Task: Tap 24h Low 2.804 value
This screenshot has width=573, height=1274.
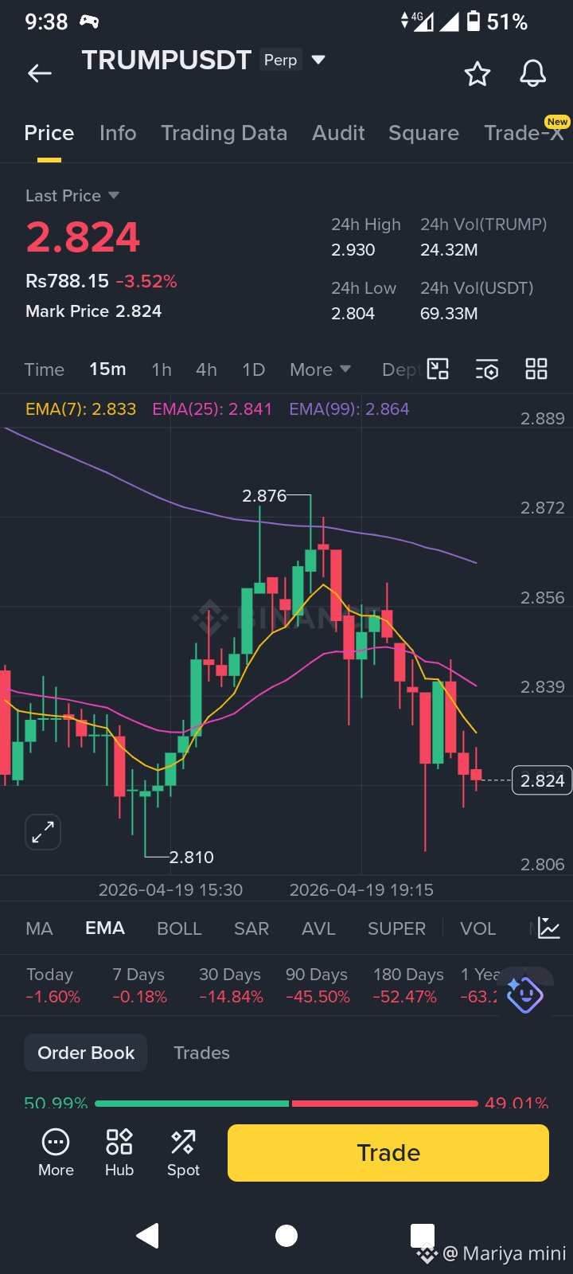Action: 353,314
